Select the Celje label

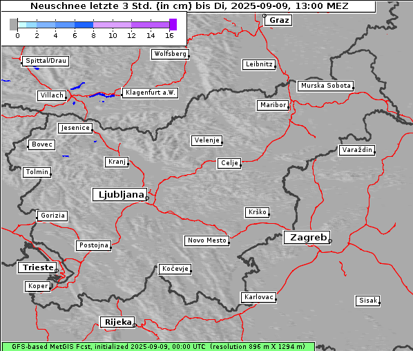(x=229, y=163)
